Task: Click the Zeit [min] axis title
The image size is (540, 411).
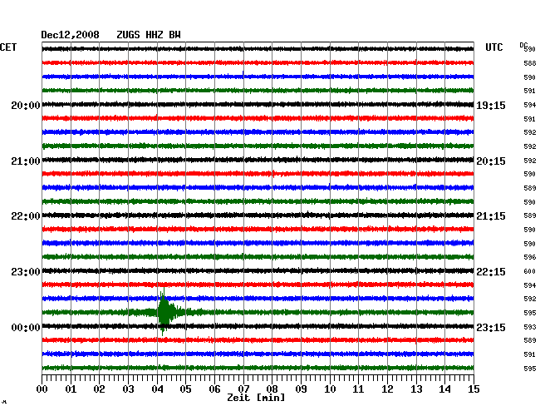Action: (x=256, y=398)
